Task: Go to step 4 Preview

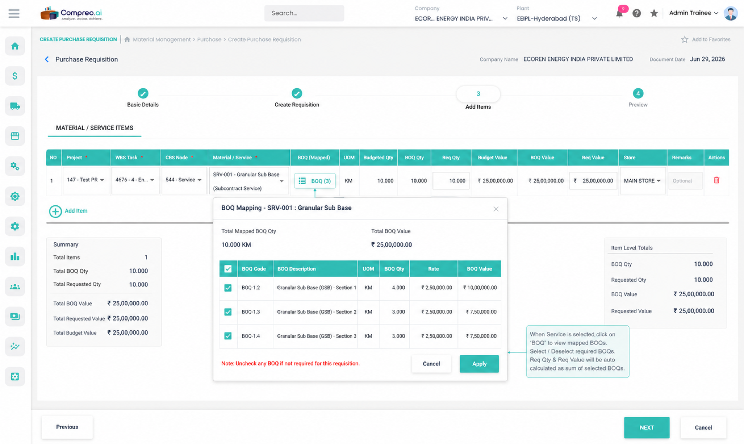Action: point(638,98)
